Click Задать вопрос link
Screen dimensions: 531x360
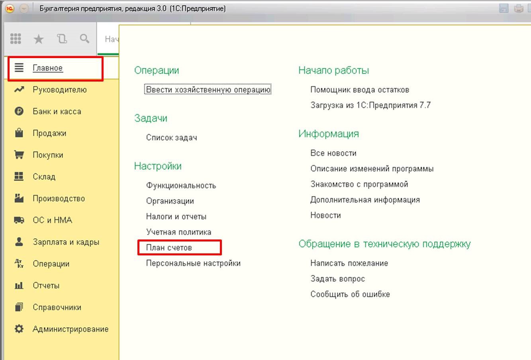coord(337,279)
